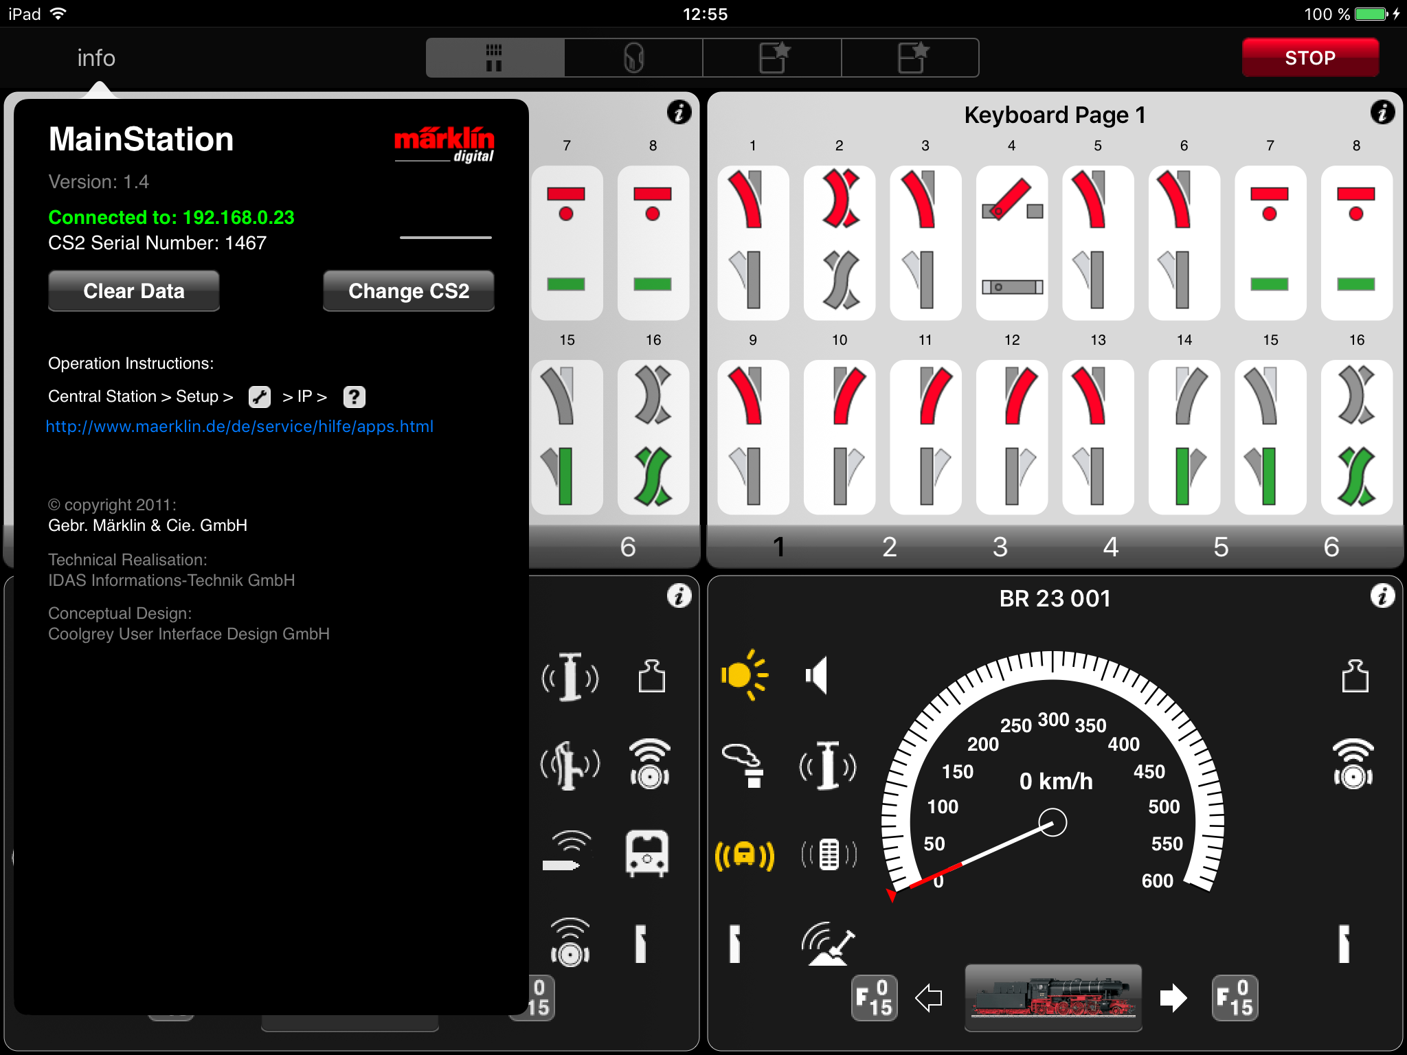The width and height of the screenshot is (1407, 1055).
Task: Select the first favorites tab in top bar
Action: click(772, 58)
